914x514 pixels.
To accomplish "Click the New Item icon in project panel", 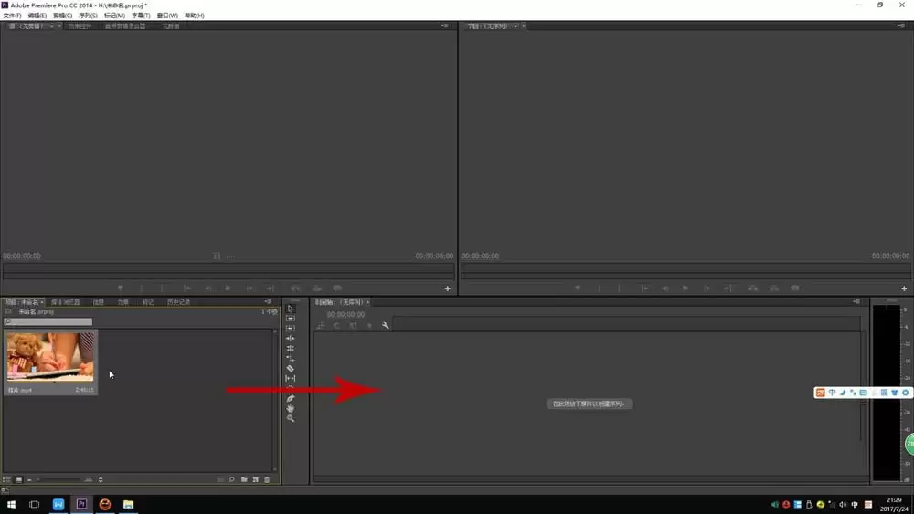I will [x=255, y=479].
